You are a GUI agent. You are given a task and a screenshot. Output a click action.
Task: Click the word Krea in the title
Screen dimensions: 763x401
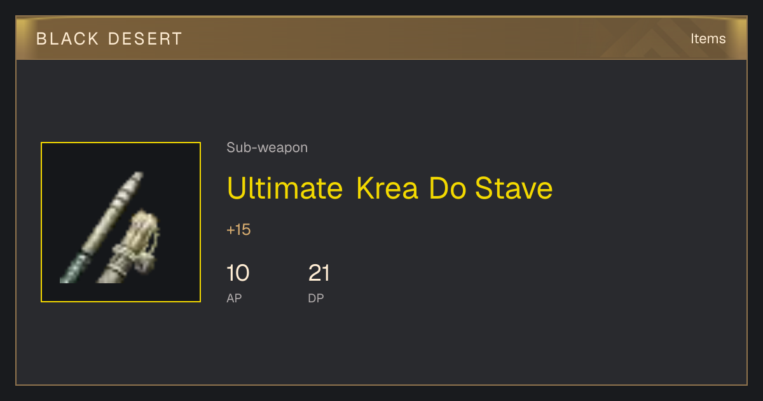[387, 188]
